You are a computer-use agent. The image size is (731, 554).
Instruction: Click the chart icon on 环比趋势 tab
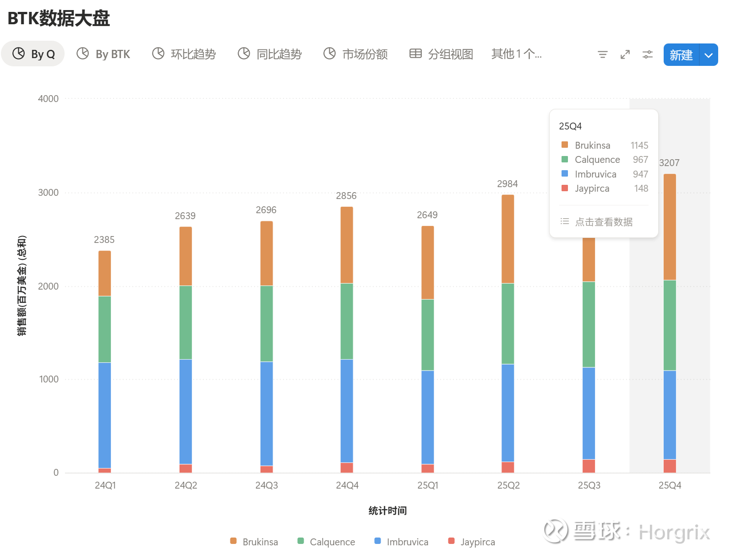pyautogui.click(x=158, y=54)
